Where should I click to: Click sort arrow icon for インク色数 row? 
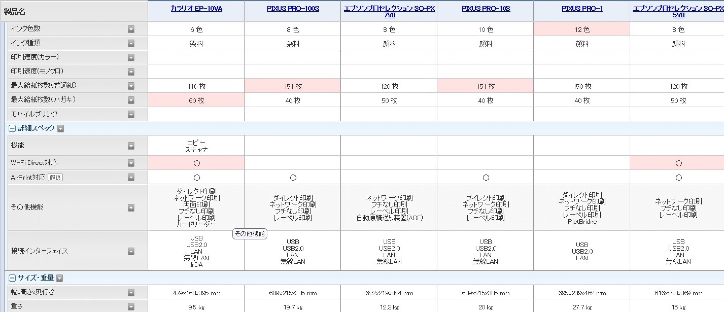tap(131, 29)
